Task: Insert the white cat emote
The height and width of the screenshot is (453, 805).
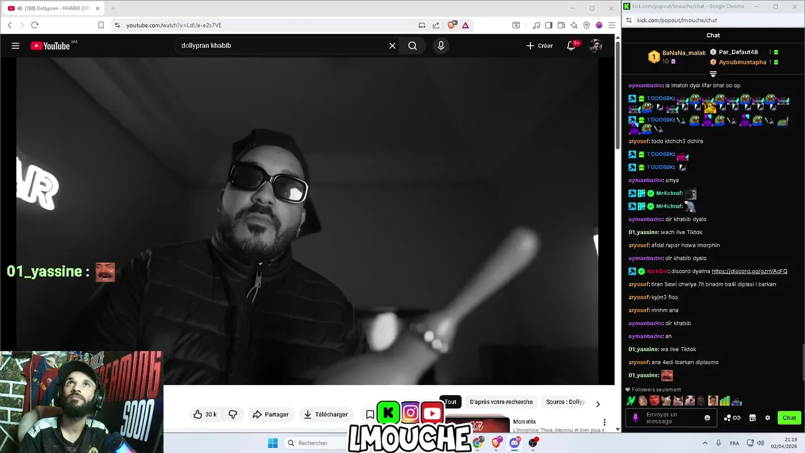Action: [689, 401]
